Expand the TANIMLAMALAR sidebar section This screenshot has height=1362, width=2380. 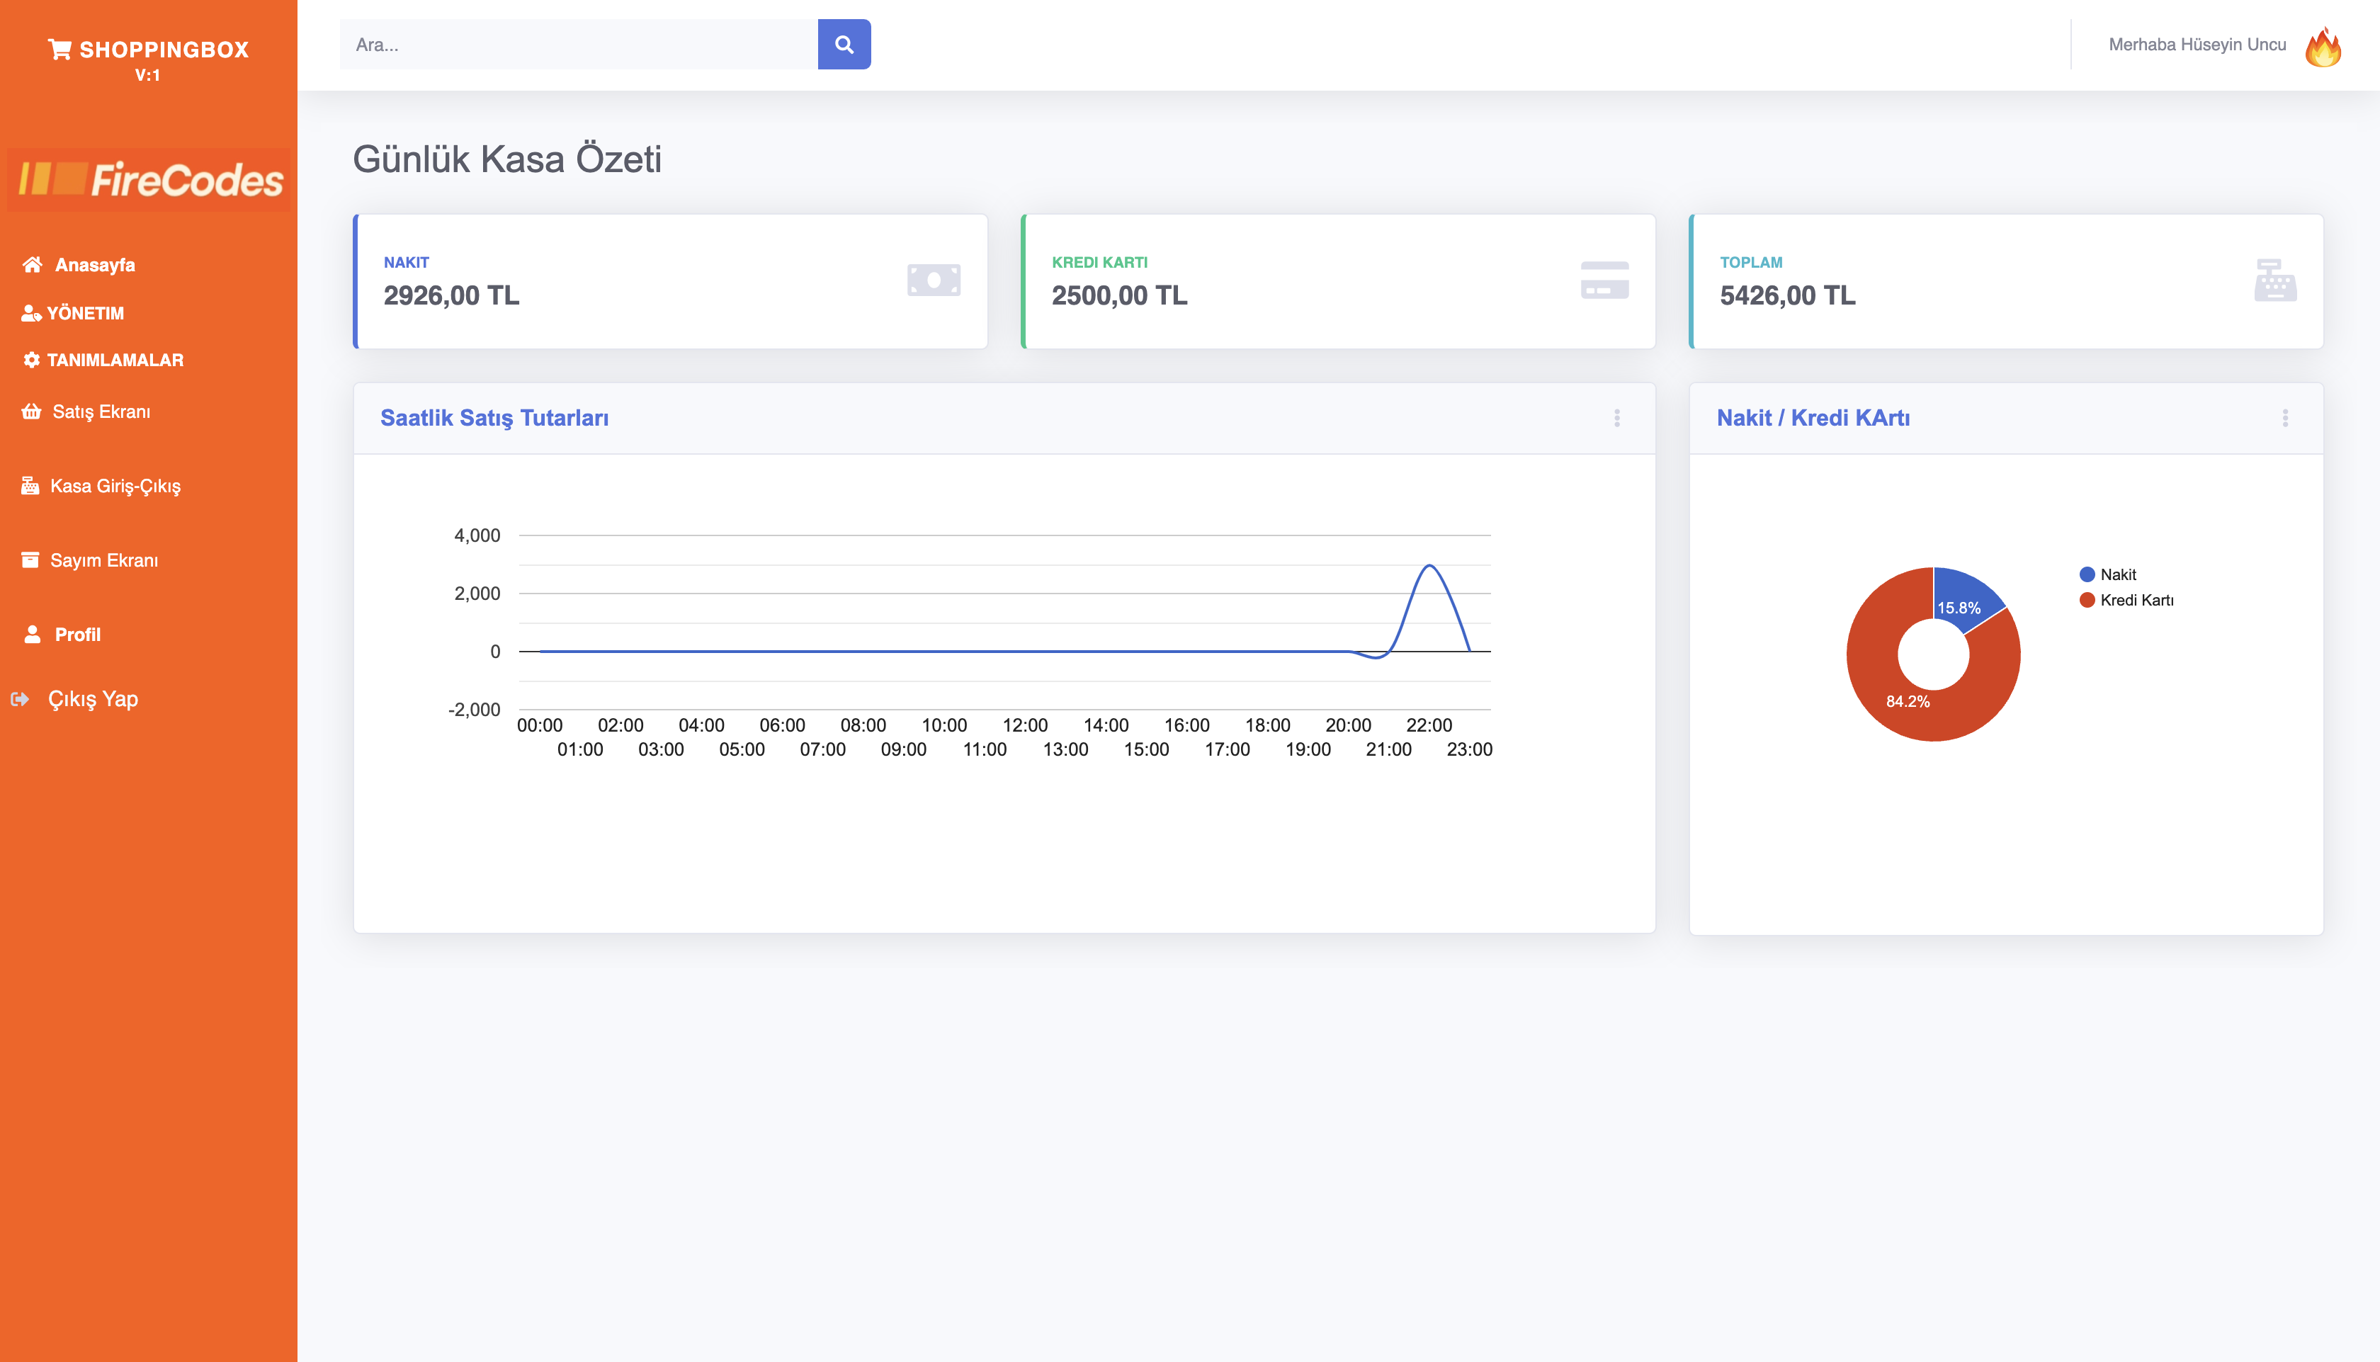(x=114, y=360)
